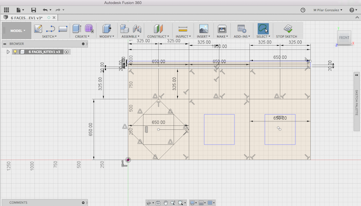Click the Look At navigation icon

[158, 203]
